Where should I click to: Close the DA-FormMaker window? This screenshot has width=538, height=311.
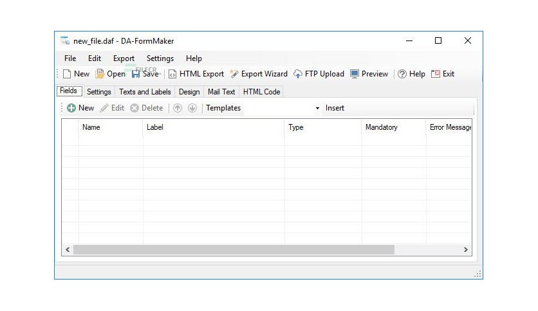(468, 40)
